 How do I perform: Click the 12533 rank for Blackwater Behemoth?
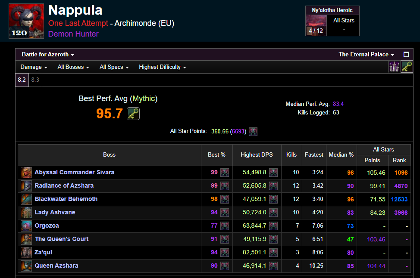pyautogui.click(x=399, y=199)
